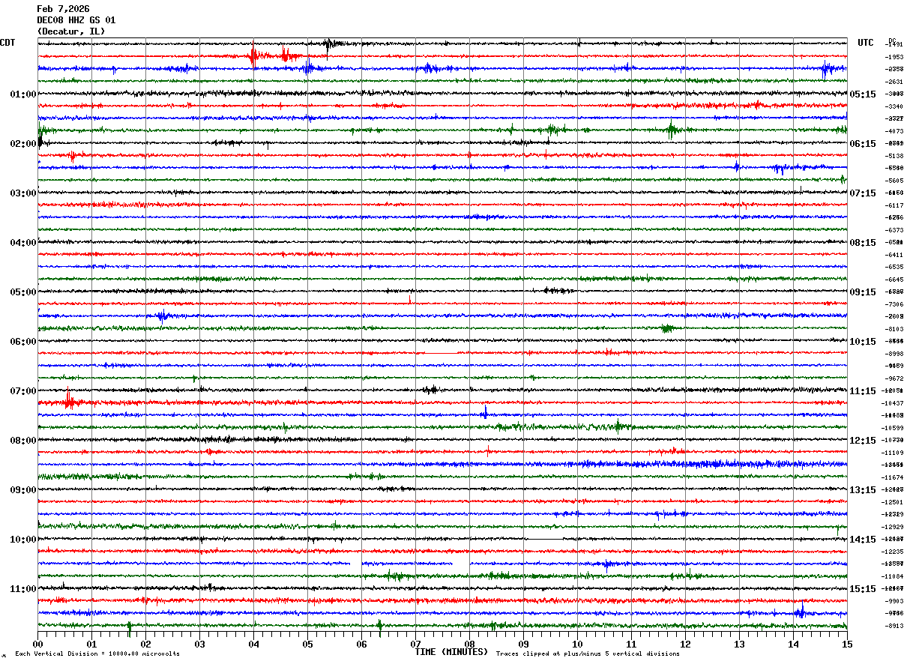Click minute tick label 07 on time axis

[415, 644]
